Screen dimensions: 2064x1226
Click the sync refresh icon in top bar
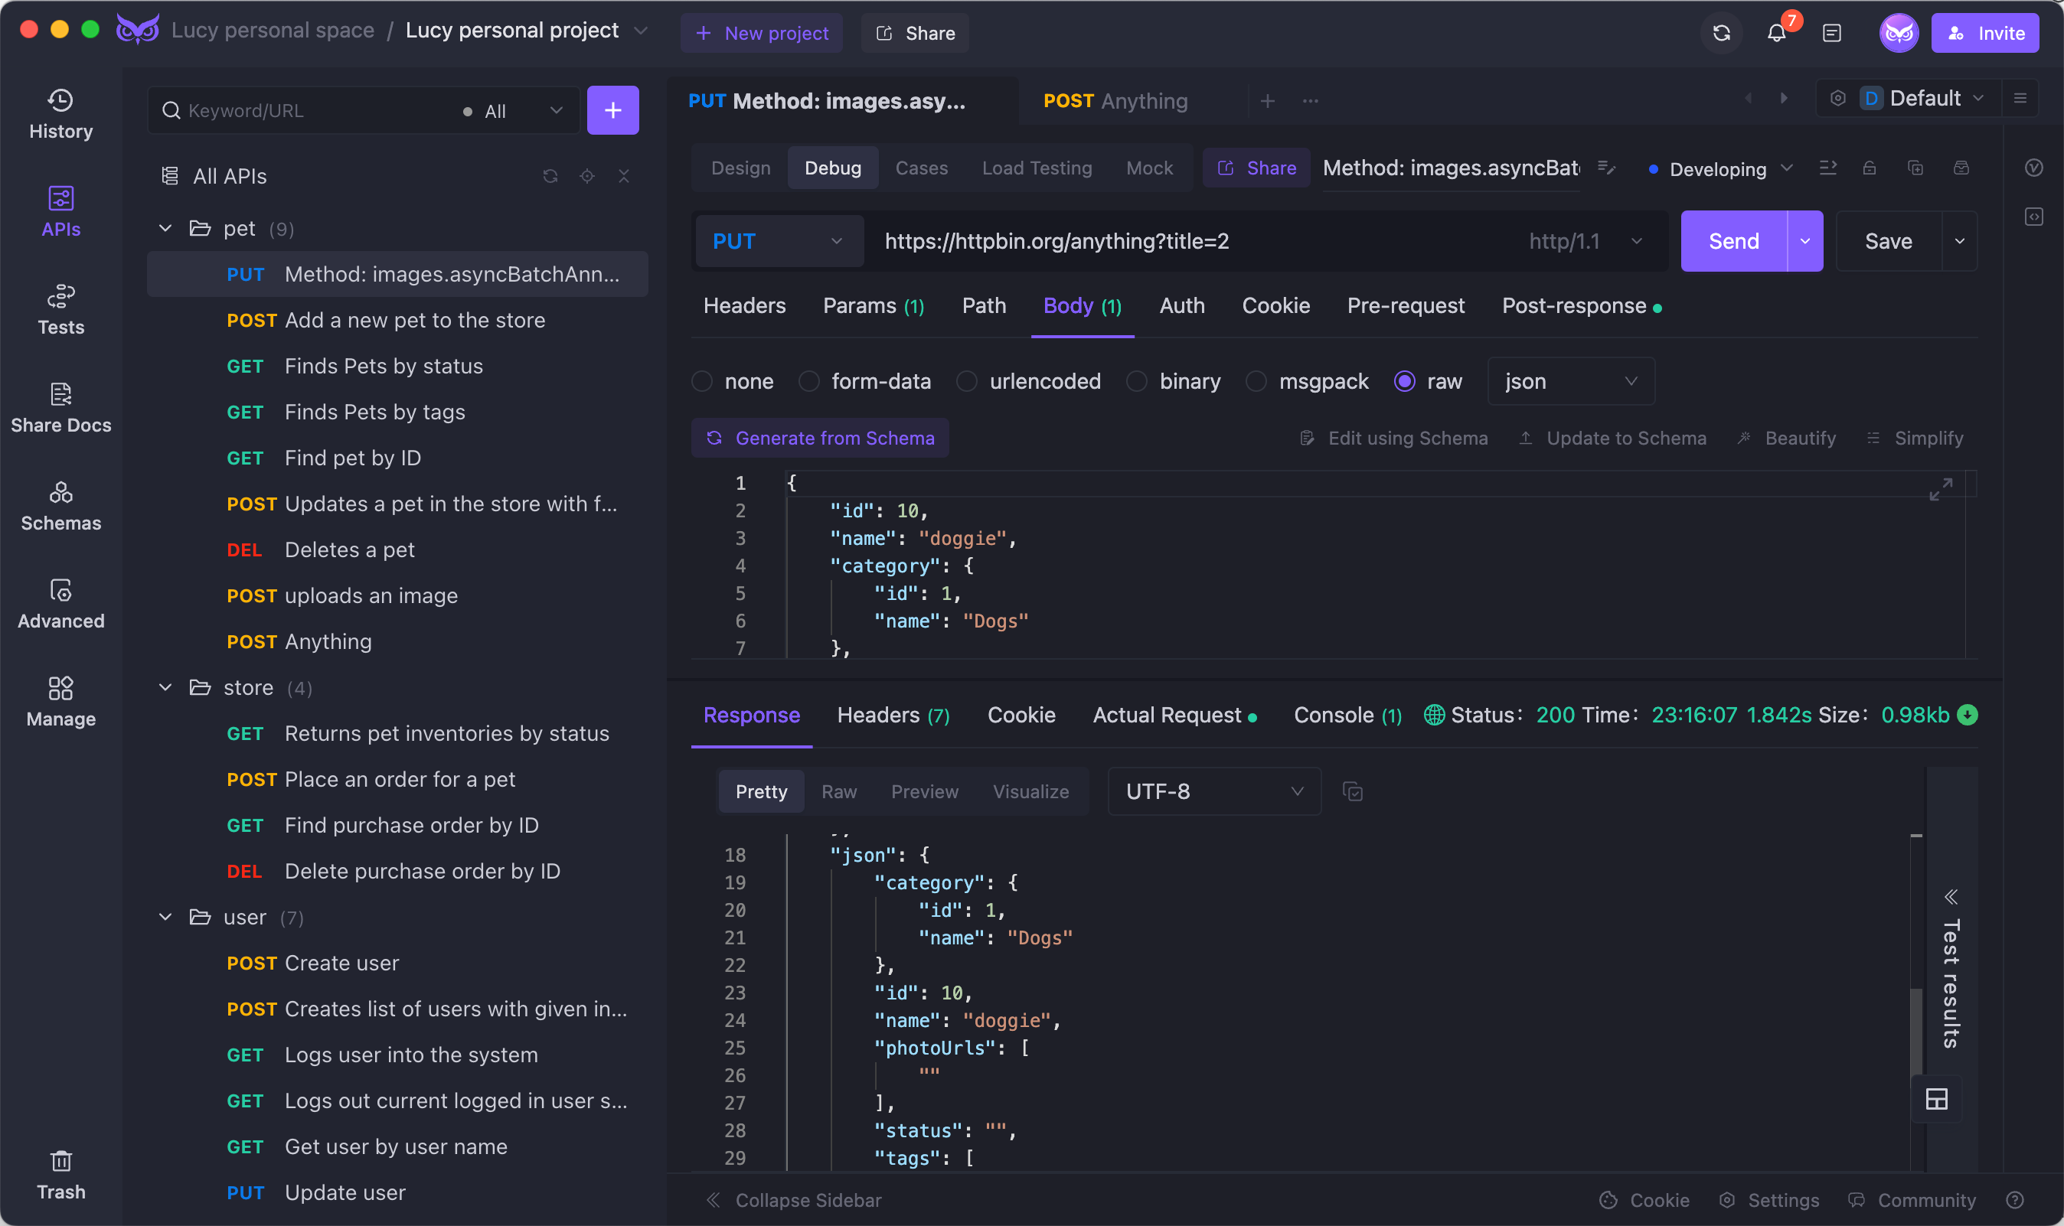click(1721, 33)
